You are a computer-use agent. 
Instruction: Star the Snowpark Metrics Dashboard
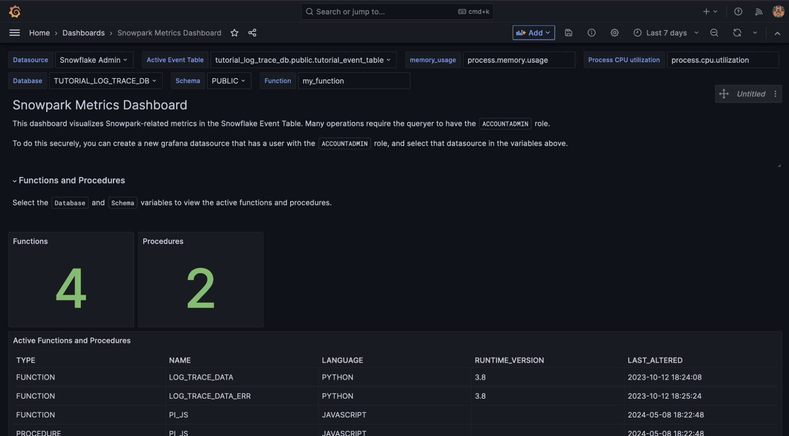234,33
